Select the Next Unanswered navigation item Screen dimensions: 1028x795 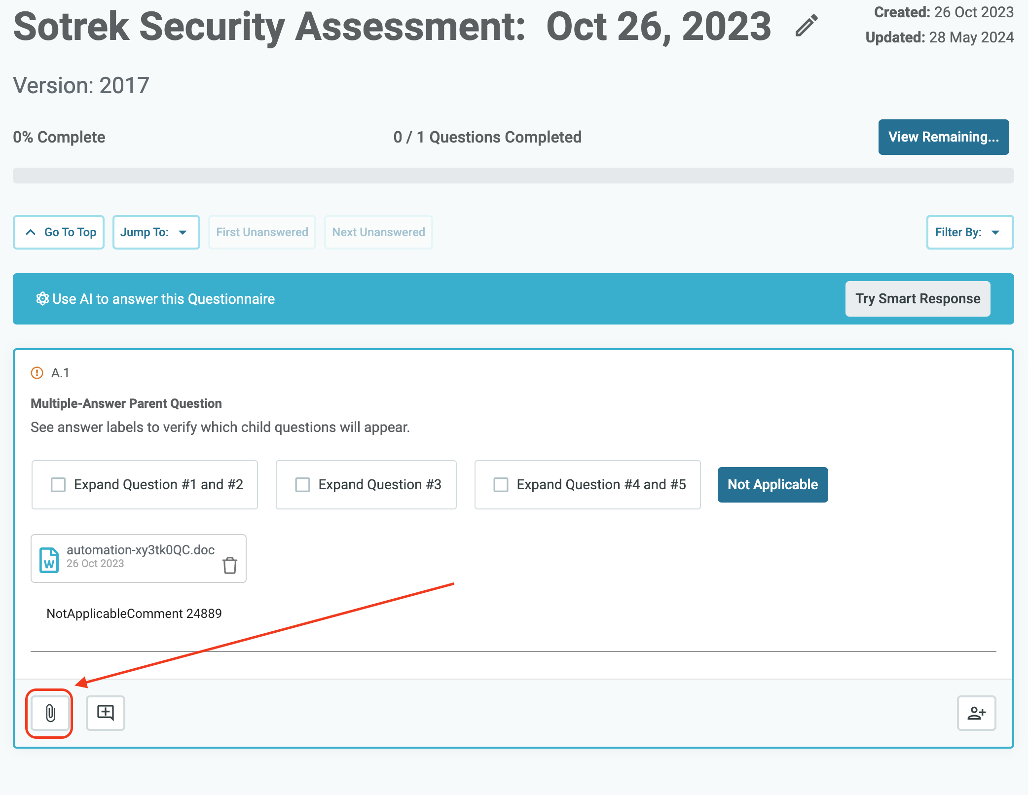click(x=378, y=232)
